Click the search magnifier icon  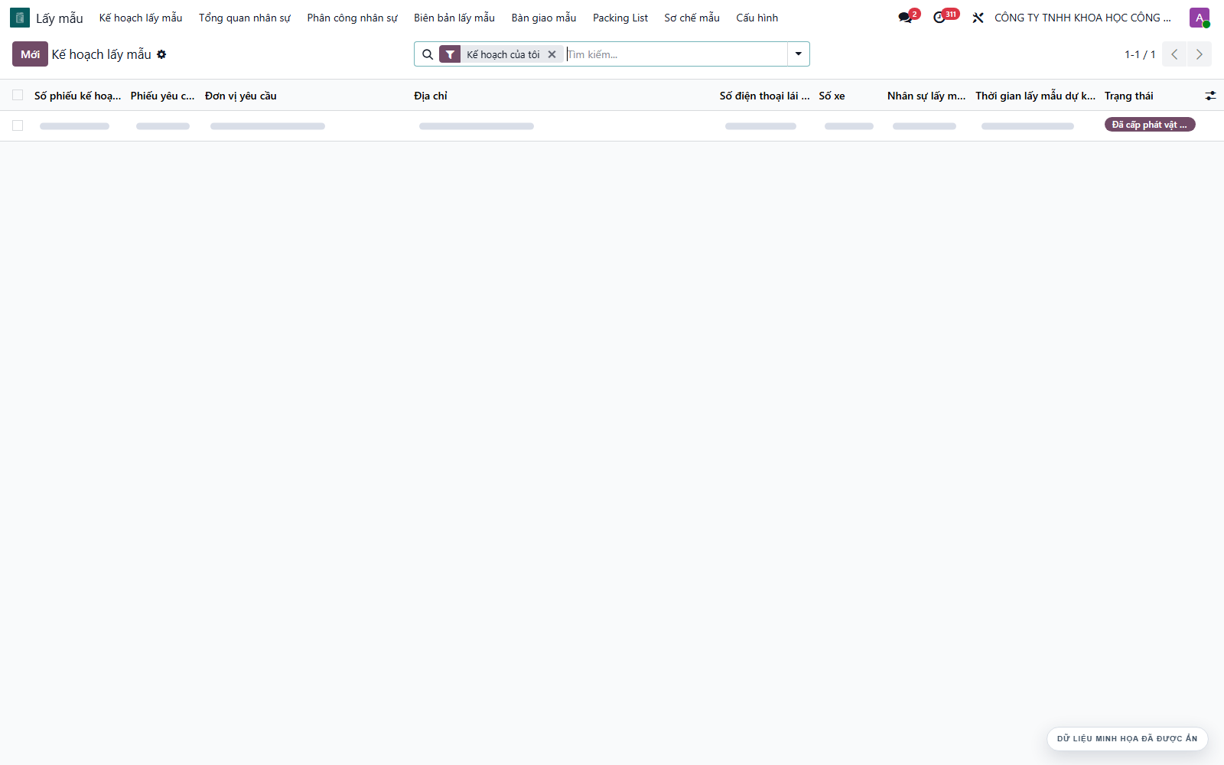click(428, 54)
